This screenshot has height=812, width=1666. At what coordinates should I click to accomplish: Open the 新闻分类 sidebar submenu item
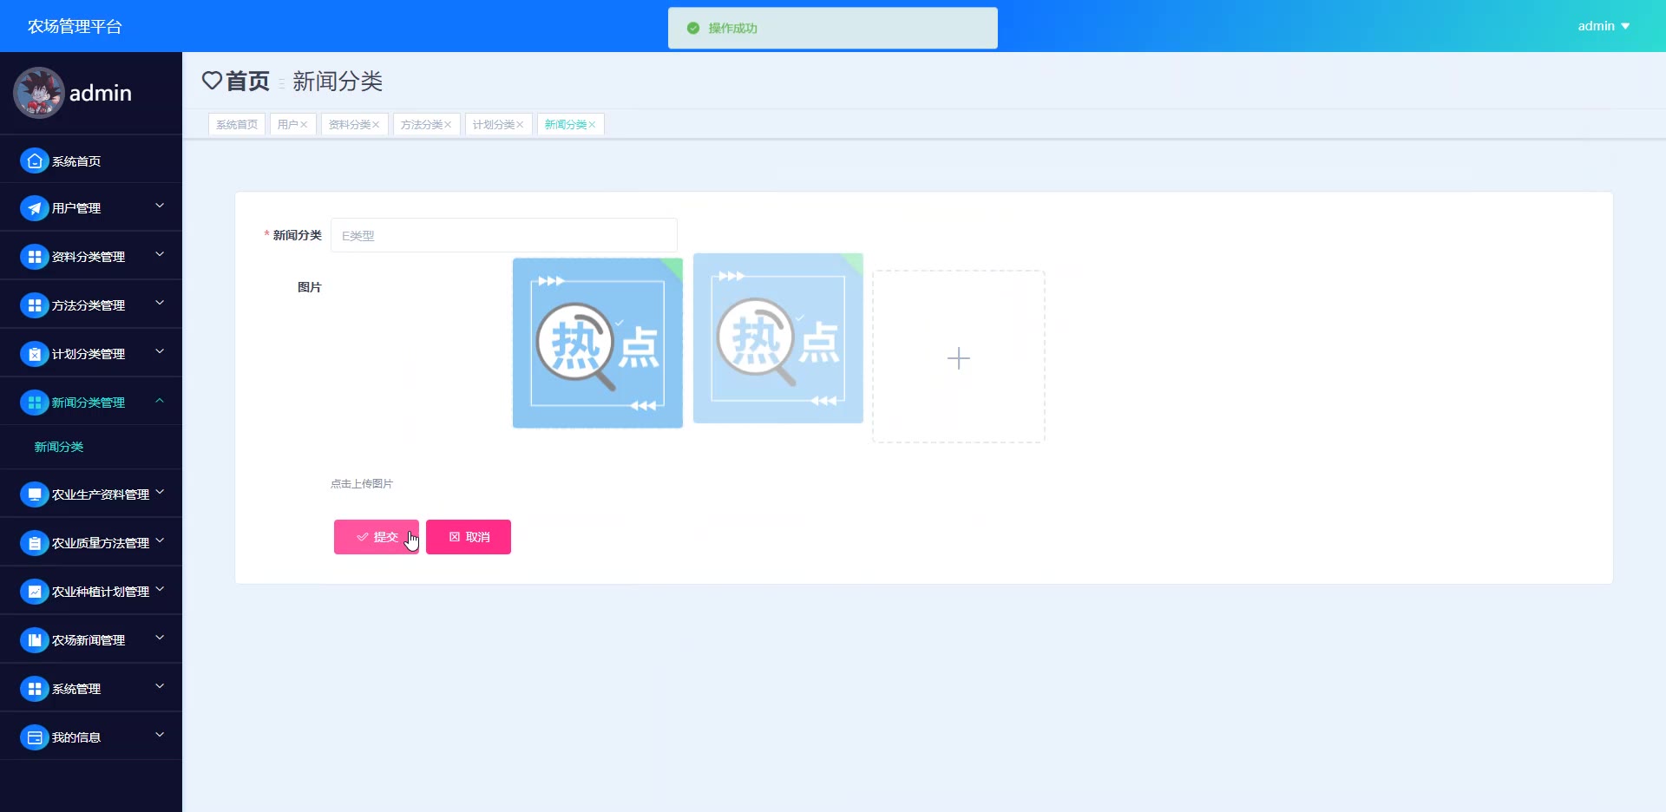(59, 447)
